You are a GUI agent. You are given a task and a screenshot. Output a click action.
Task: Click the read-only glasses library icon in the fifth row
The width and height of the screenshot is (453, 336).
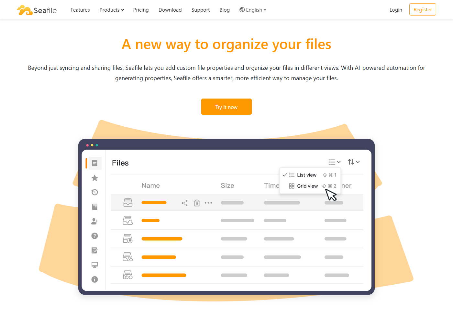[128, 275]
